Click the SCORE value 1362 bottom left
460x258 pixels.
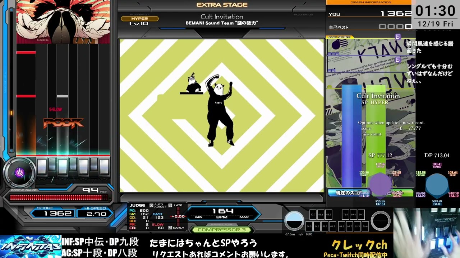[x=57, y=214]
